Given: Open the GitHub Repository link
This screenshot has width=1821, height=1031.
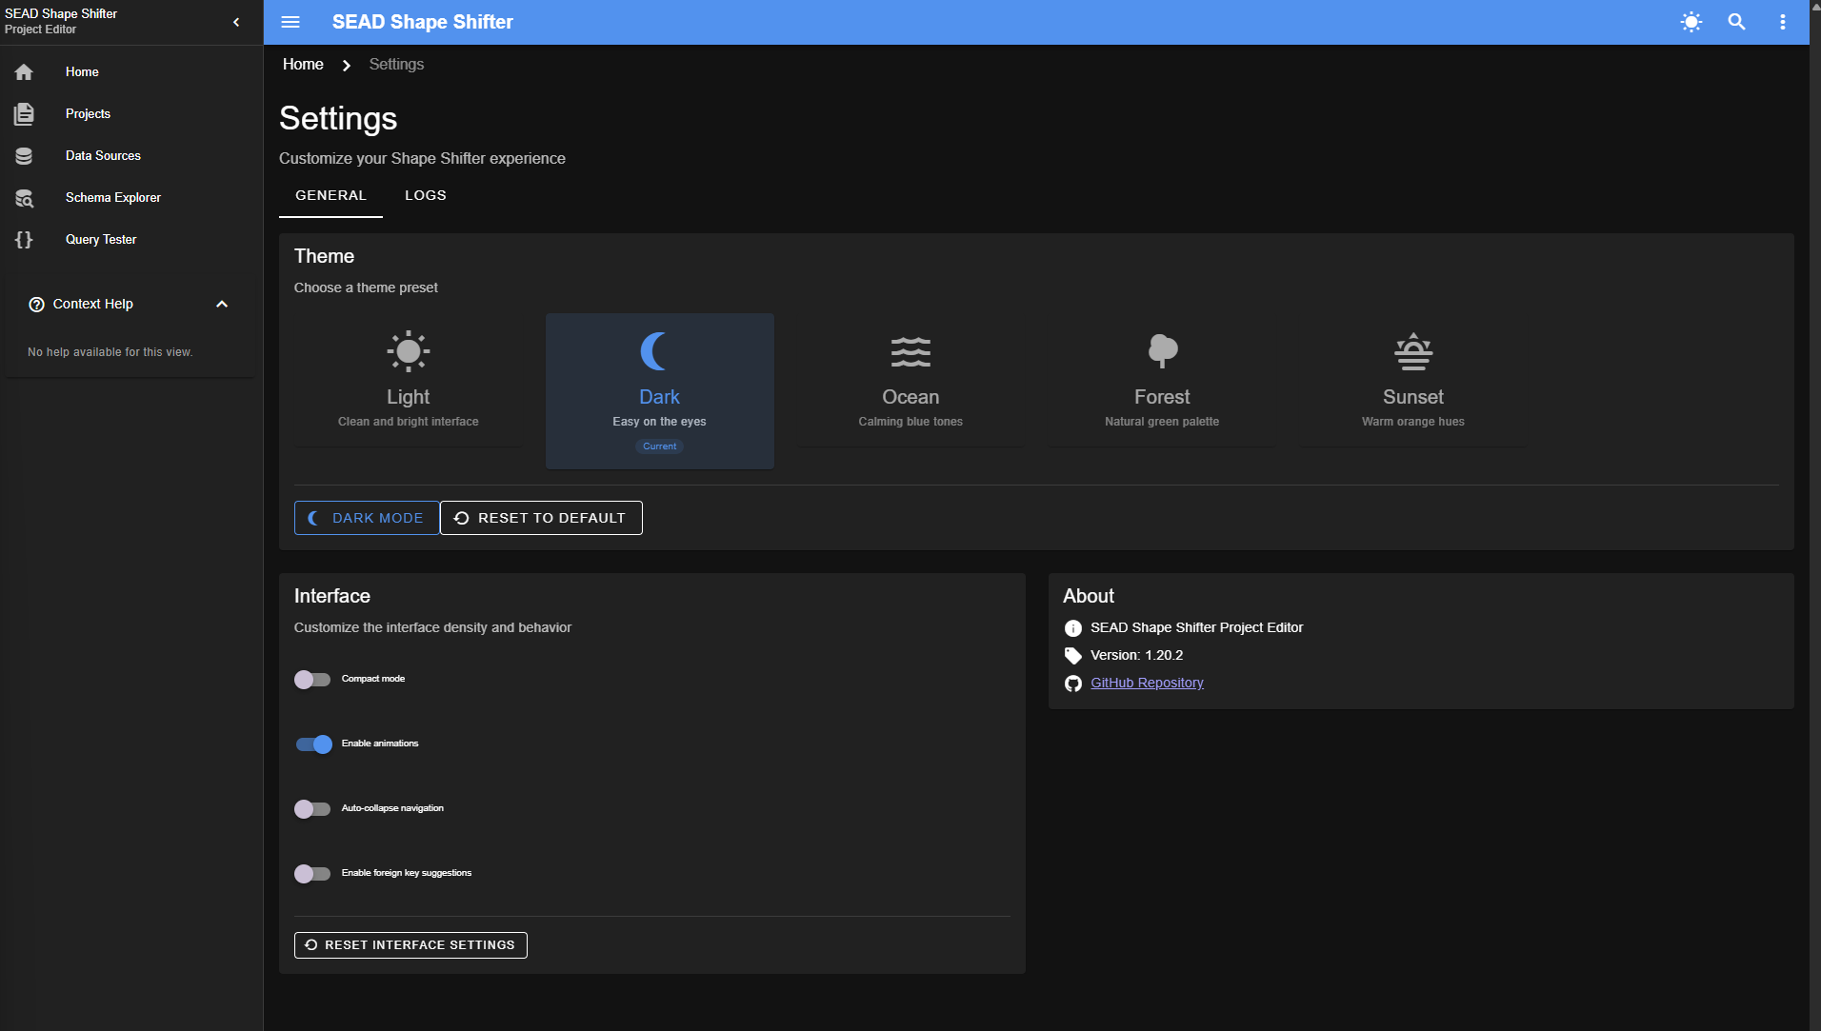Looking at the screenshot, I should coord(1147,683).
